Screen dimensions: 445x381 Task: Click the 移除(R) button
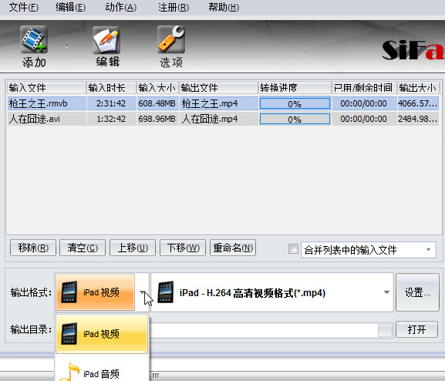[33, 248]
